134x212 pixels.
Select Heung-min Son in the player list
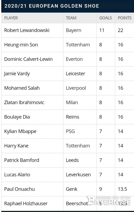click(21, 45)
